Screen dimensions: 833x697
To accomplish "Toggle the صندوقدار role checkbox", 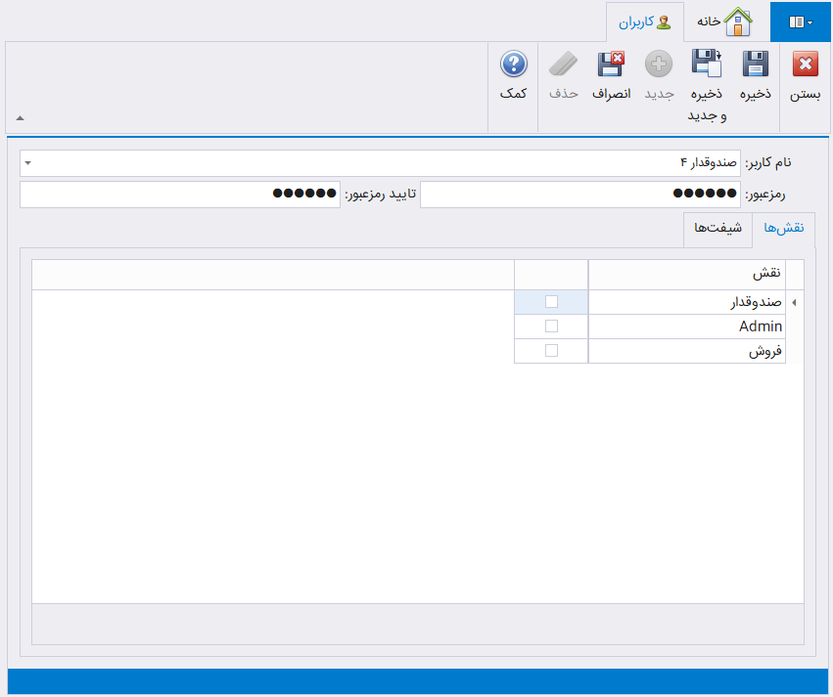I will (551, 302).
